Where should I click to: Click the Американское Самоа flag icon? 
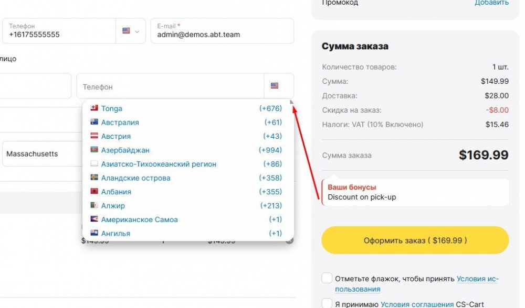pyautogui.click(x=94, y=219)
